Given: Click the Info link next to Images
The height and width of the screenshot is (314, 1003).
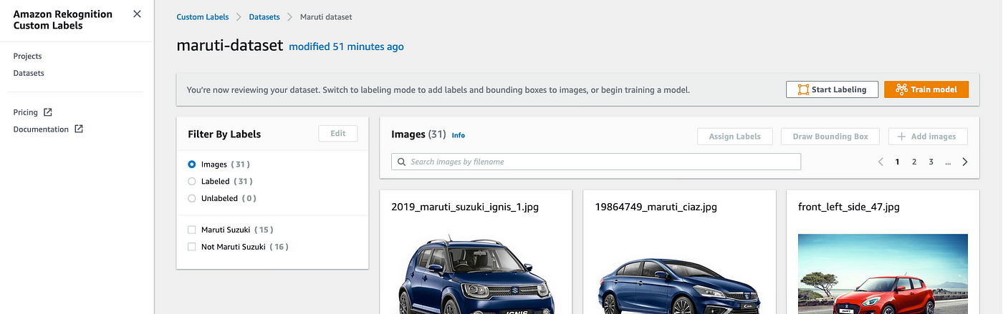Looking at the screenshot, I should pyautogui.click(x=459, y=135).
